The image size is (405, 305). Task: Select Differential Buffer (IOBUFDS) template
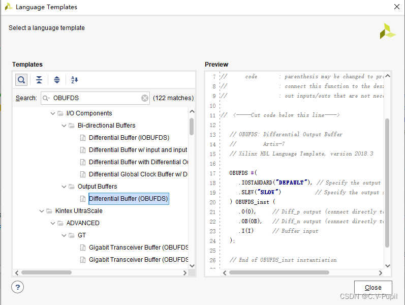coord(129,138)
